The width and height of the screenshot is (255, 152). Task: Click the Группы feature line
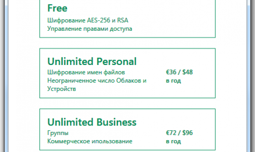[x=58, y=133]
